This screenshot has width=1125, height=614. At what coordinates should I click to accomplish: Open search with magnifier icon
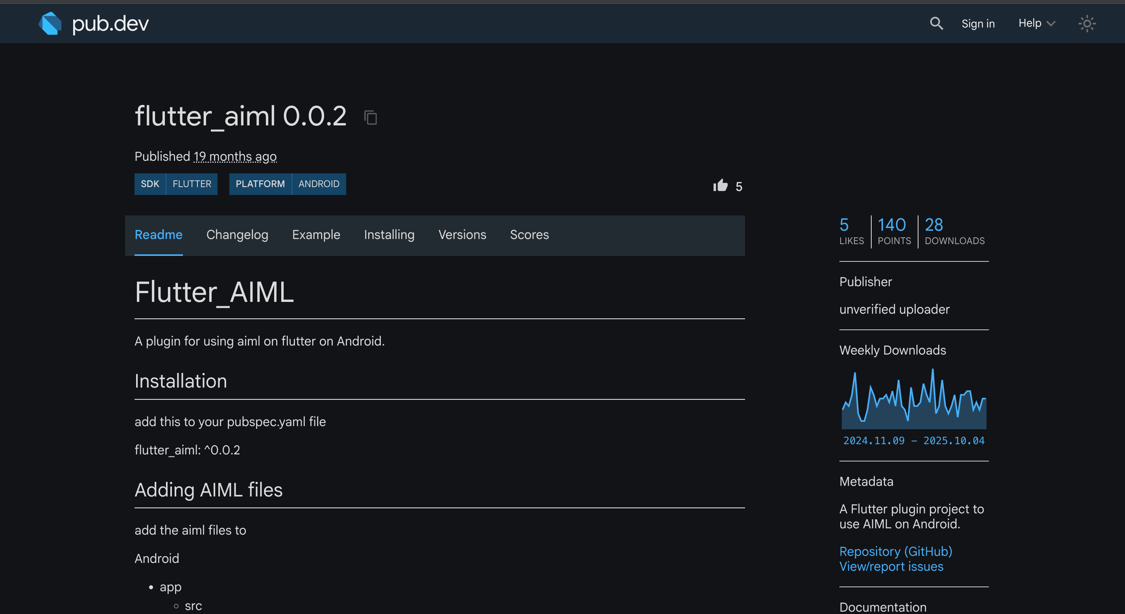pyautogui.click(x=936, y=24)
